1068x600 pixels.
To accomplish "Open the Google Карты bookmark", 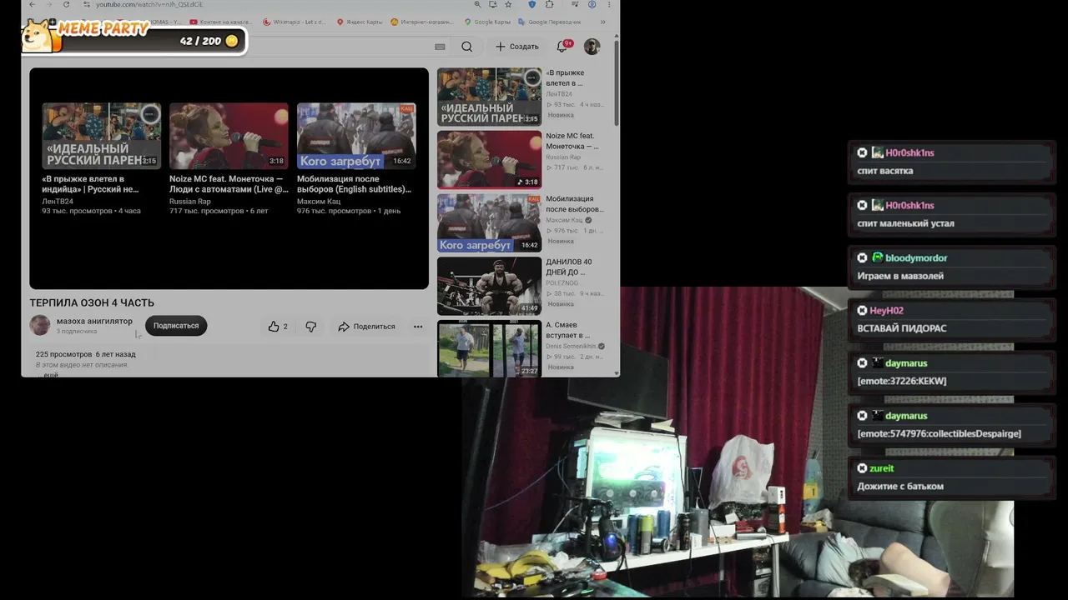I will [486, 22].
